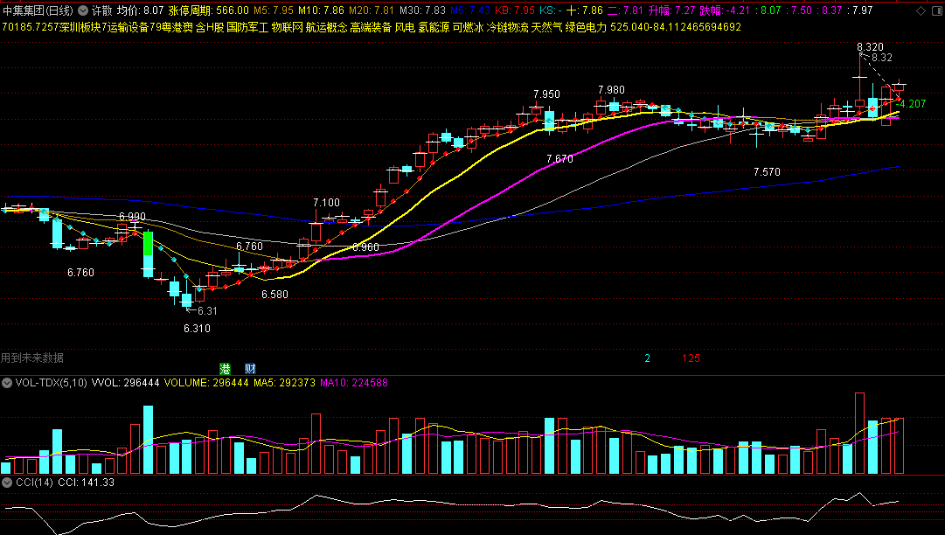This screenshot has width=945, height=535.
Task: Click the VOLUME: 296444 readout
Action: tap(206, 383)
